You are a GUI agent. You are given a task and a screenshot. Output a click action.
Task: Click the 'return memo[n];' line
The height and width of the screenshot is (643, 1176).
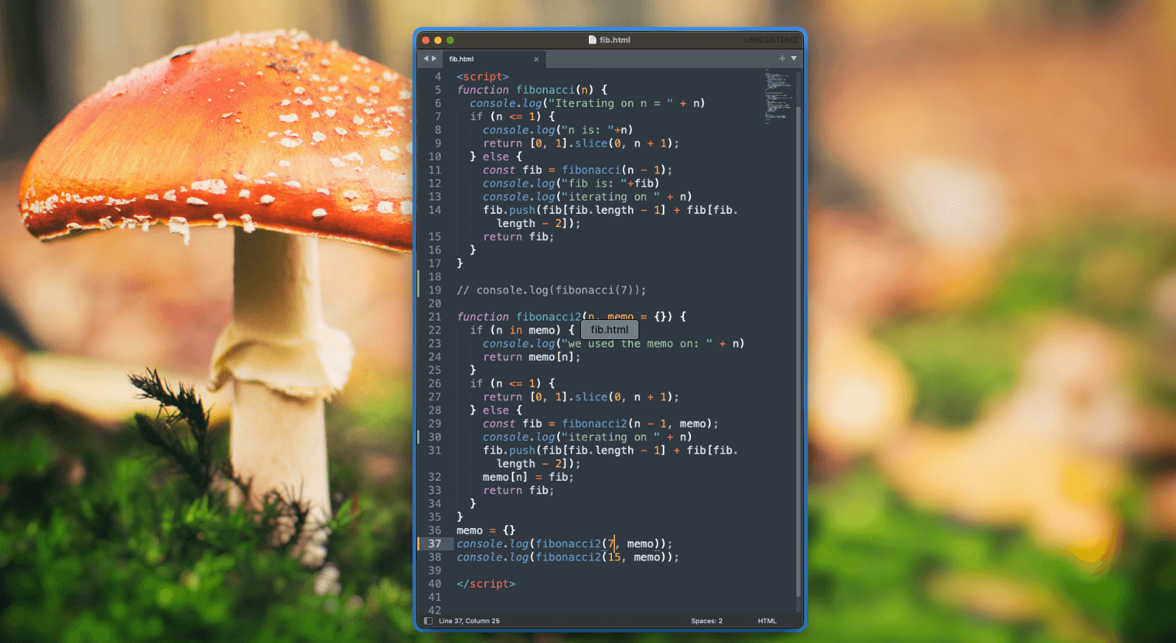pos(532,357)
